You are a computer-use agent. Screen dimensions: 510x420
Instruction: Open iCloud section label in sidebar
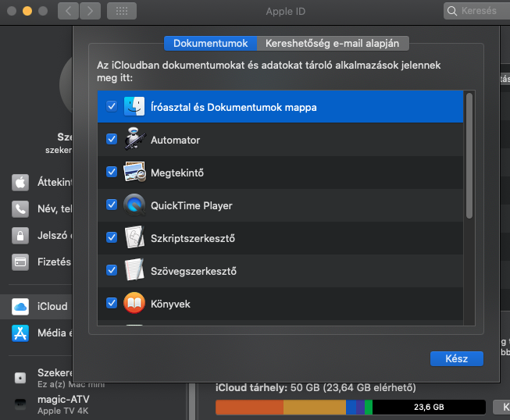pyautogui.click(x=52, y=306)
